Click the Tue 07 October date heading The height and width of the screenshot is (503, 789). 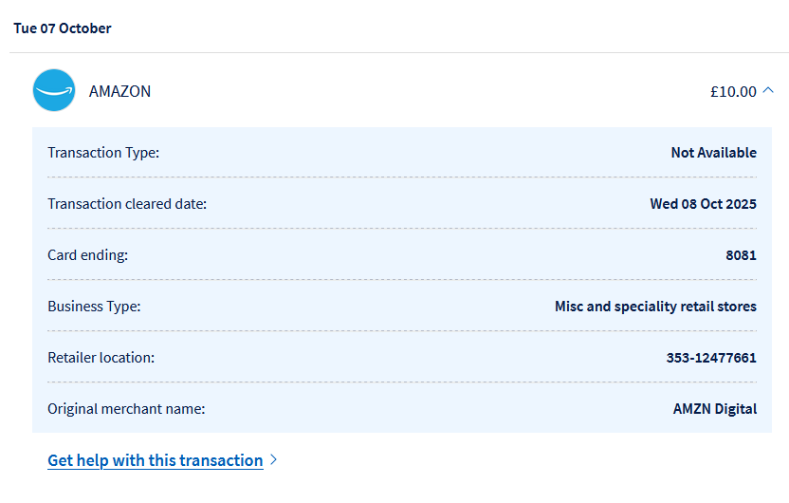coord(63,28)
